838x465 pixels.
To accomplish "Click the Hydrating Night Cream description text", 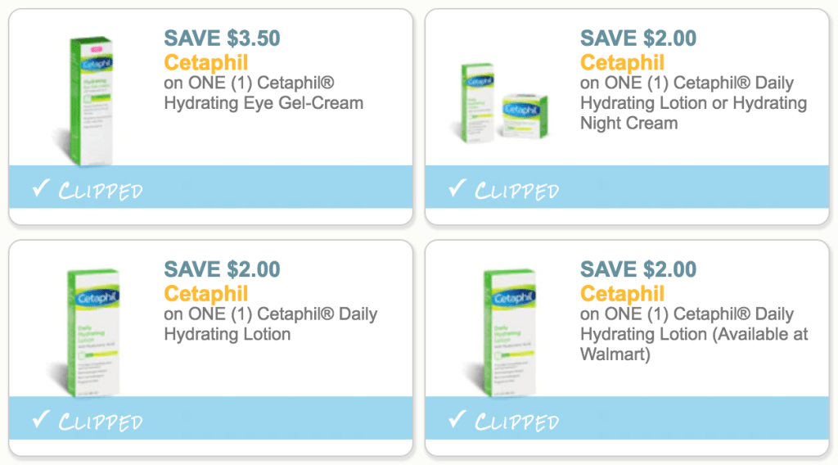I will click(693, 103).
